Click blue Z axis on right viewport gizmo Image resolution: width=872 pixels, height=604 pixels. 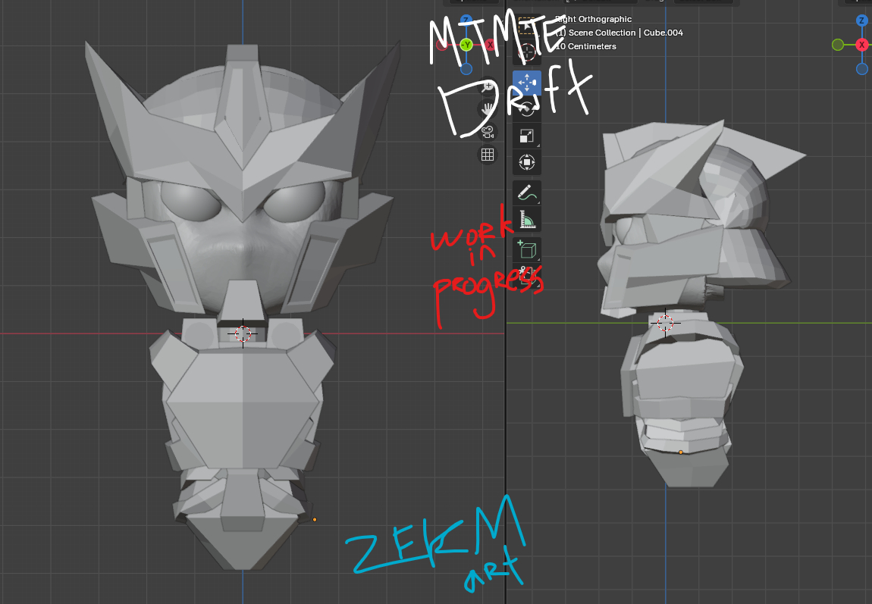(862, 20)
